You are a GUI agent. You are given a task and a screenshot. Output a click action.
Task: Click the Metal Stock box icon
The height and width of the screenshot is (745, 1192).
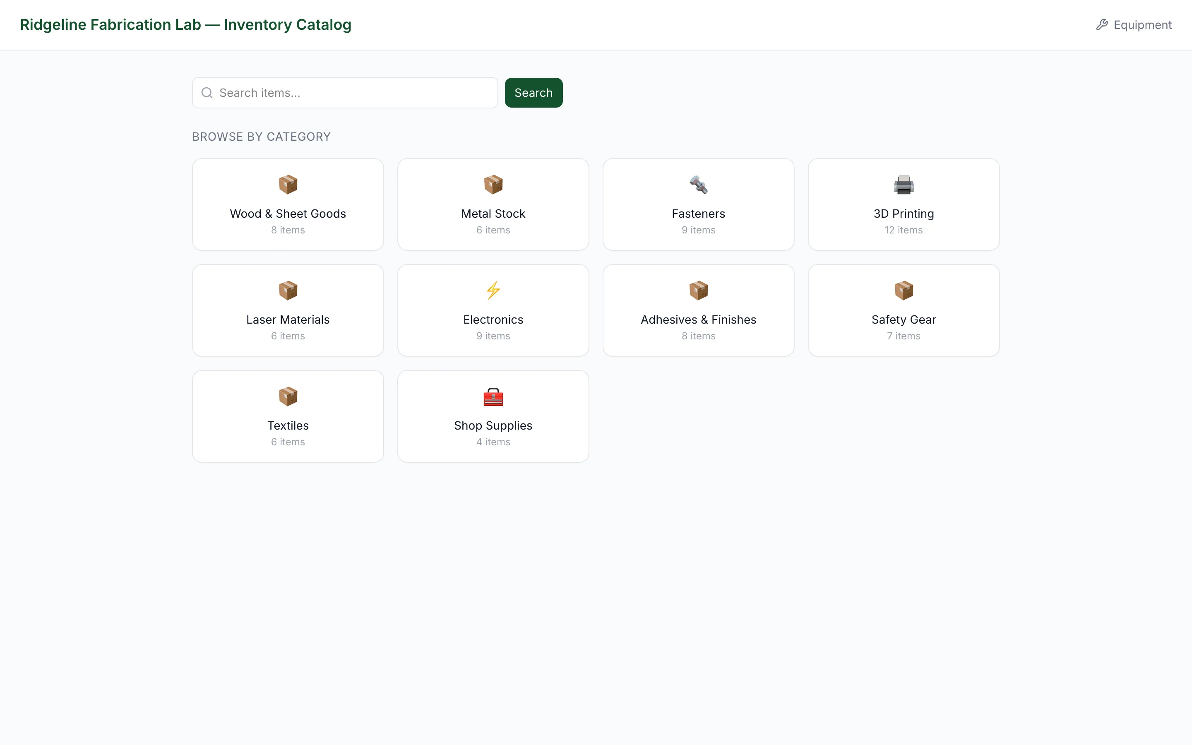click(x=493, y=185)
